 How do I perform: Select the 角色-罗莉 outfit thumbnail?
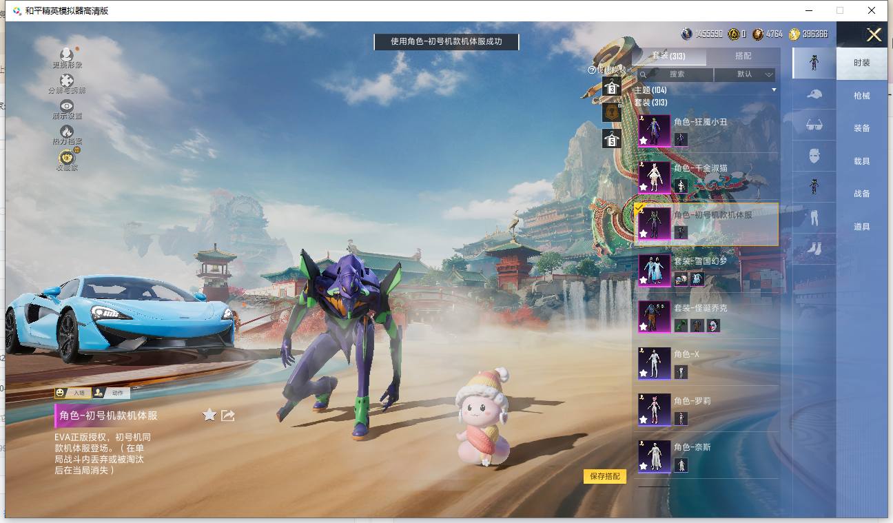[x=654, y=410]
